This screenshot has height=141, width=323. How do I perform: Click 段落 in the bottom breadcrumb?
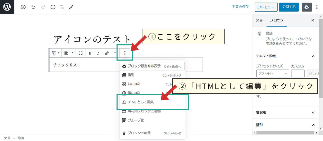coord(21,138)
